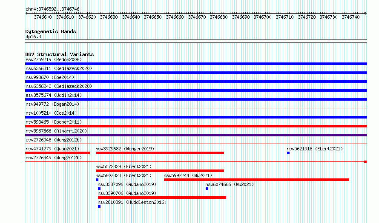Click esv2726949 (Wong2012b) label
Screen dimensions: 379x223
[x=54, y=158]
